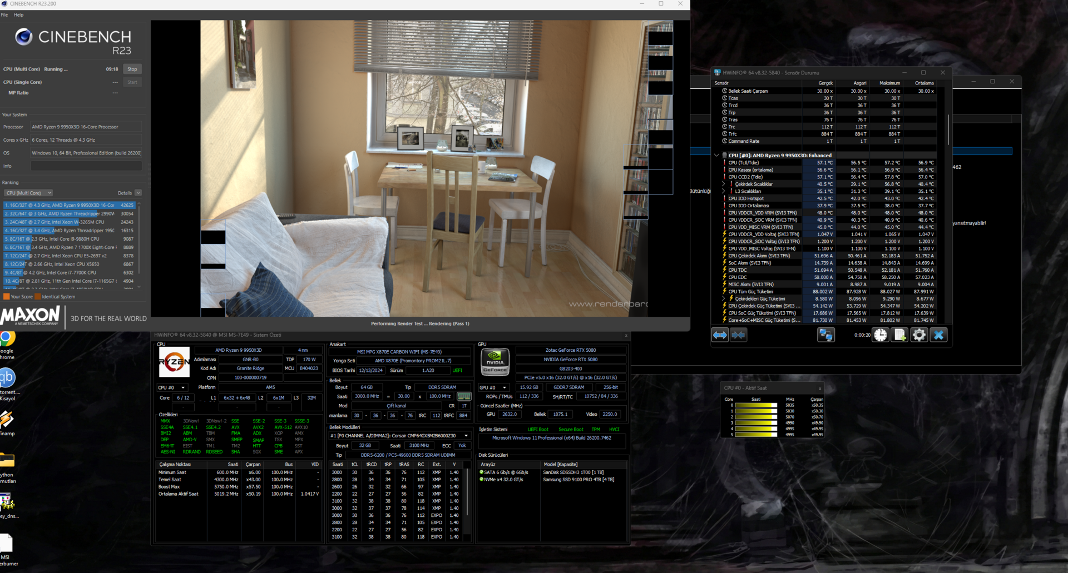Click the HWiNFO sensor window title icon

(718, 73)
